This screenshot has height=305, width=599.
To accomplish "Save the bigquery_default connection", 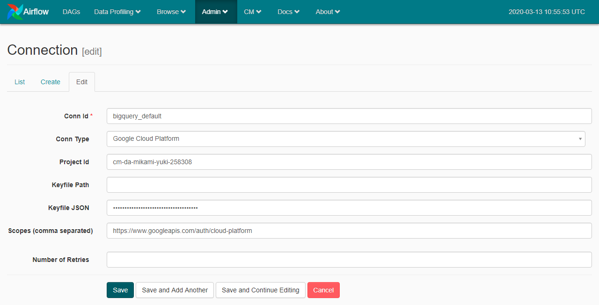I will (120, 290).
